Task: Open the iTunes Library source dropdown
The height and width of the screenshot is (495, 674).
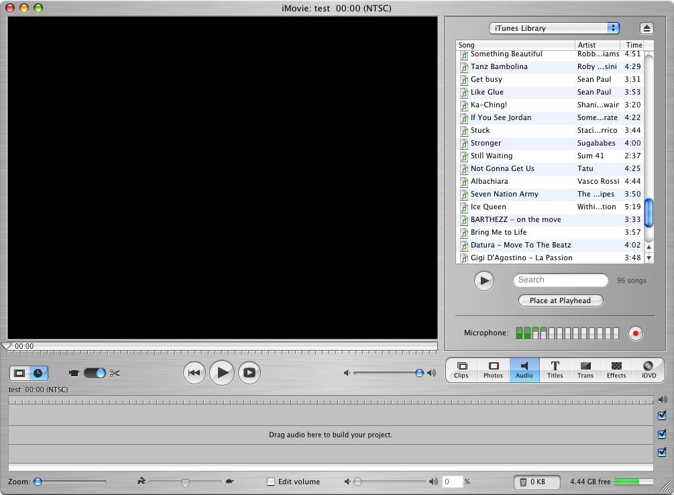Action: (555, 28)
